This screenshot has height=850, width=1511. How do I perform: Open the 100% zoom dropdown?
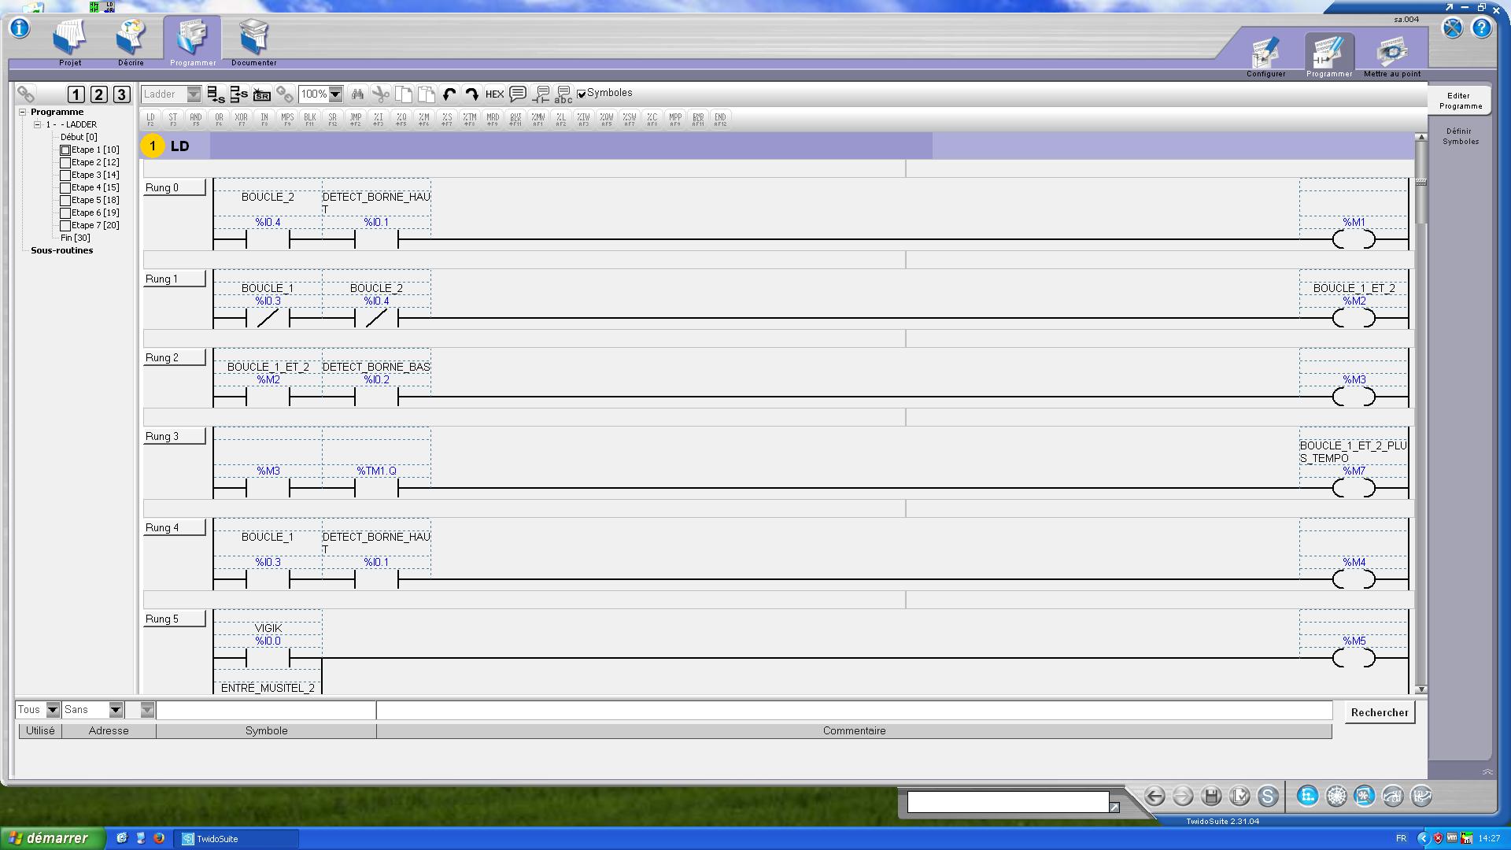click(335, 94)
